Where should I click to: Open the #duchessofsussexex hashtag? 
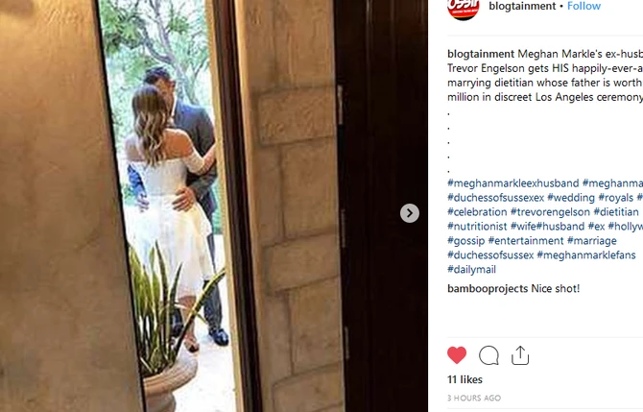496,198
